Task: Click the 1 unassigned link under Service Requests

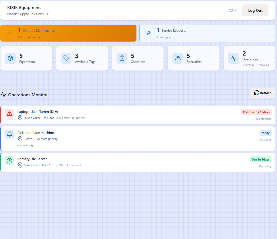Action: (164, 37)
